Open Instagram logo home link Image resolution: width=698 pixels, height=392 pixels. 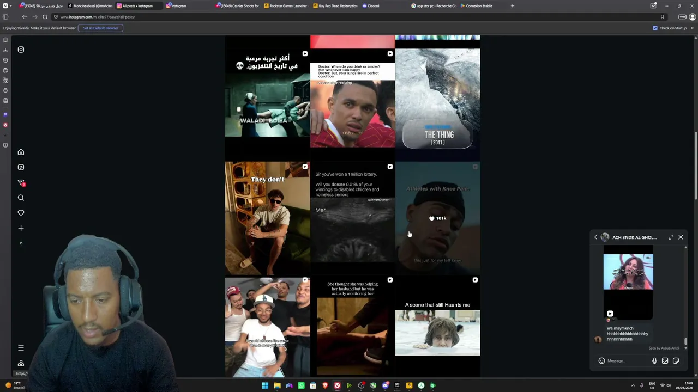pyautogui.click(x=21, y=50)
